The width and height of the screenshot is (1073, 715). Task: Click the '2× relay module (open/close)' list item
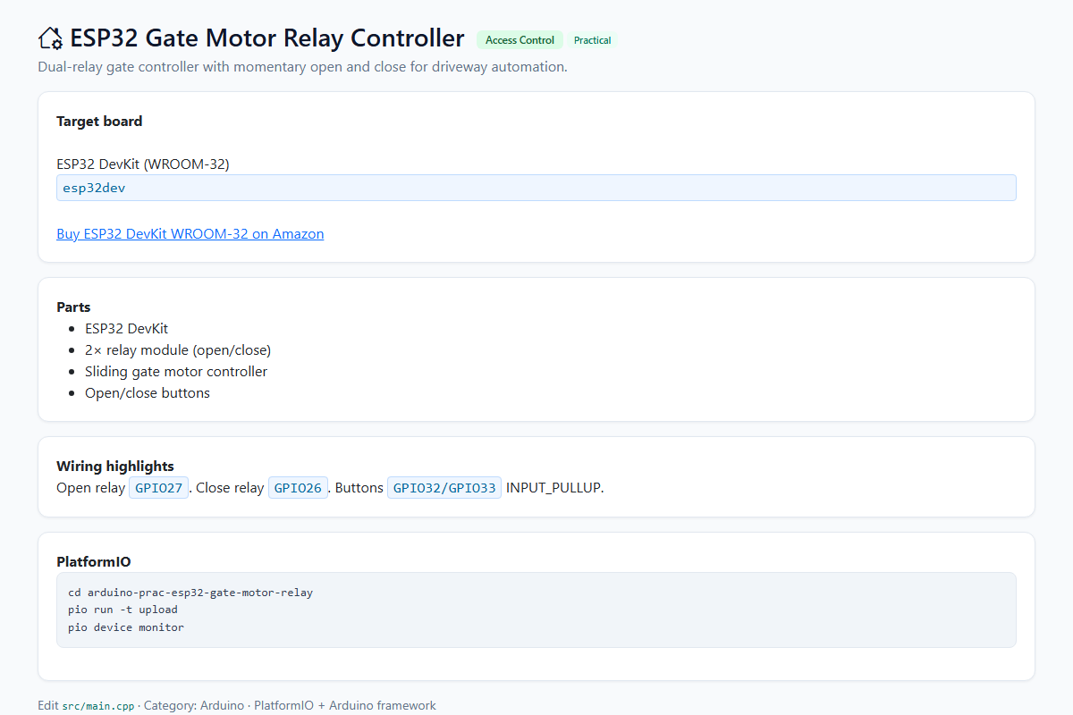[x=178, y=350]
